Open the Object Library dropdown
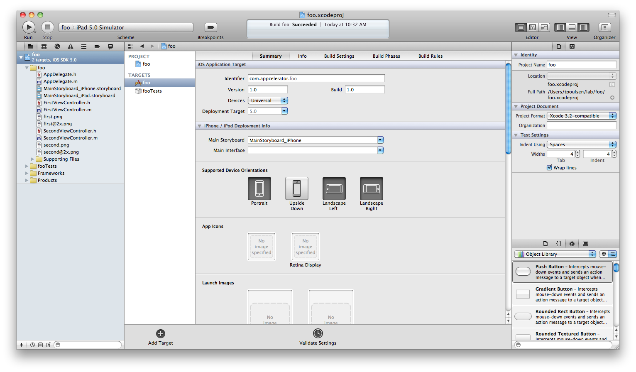This screenshot has width=636, height=372. pos(555,254)
